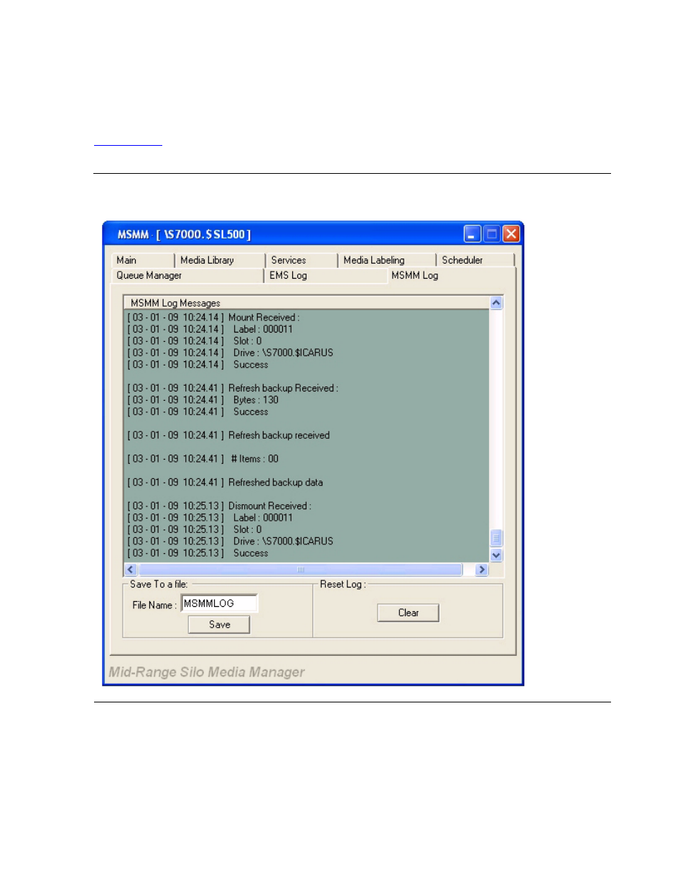Close the MSMM window
This screenshot has width=685, height=887.
click(x=511, y=234)
